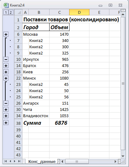The image size is (129, 167).
Task: Select the value 1425 cell
Action: click(x=59, y=110)
